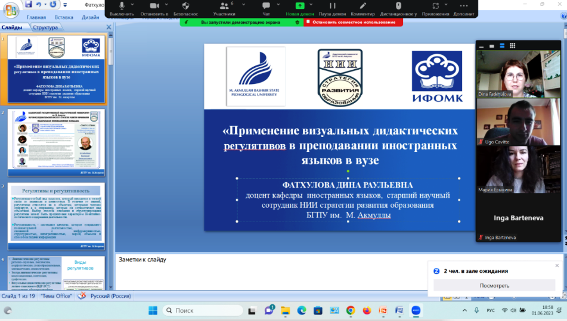
Task: Click the Windows Start button
Action: click(152, 310)
